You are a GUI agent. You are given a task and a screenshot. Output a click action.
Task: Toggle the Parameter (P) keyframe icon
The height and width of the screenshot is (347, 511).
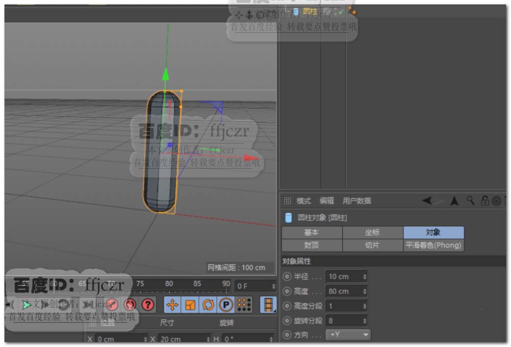[225, 305]
